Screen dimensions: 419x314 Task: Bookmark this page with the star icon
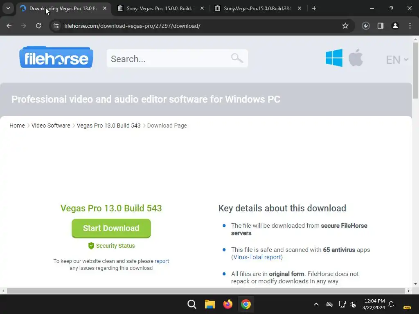[x=345, y=26]
